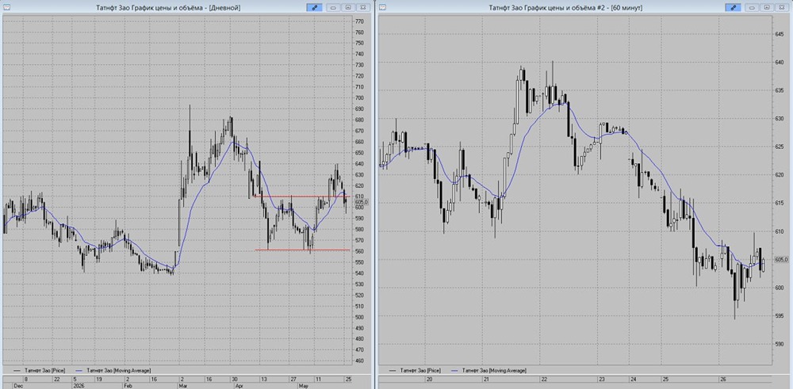Click the 550 value on the daily price axis
Image resolution: width=793 pixels, height=389 pixels.
[359, 262]
